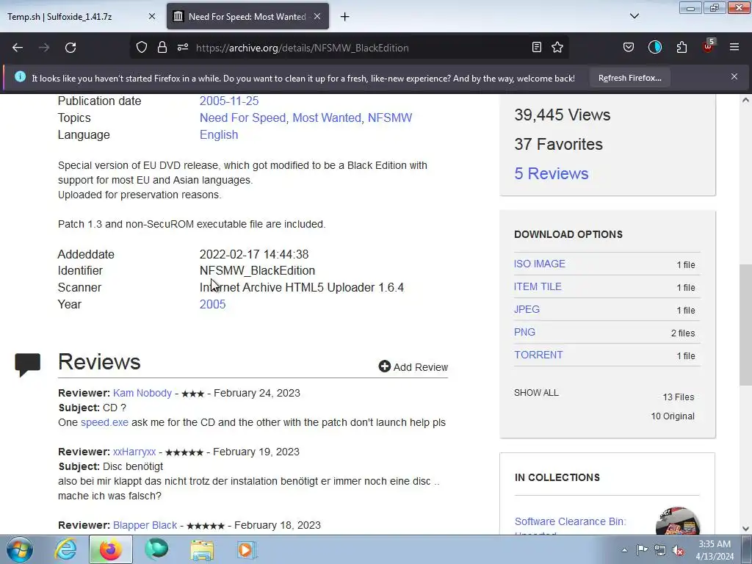Open the blue circular extension icon
This screenshot has height=564, width=752.
pyautogui.click(x=654, y=48)
